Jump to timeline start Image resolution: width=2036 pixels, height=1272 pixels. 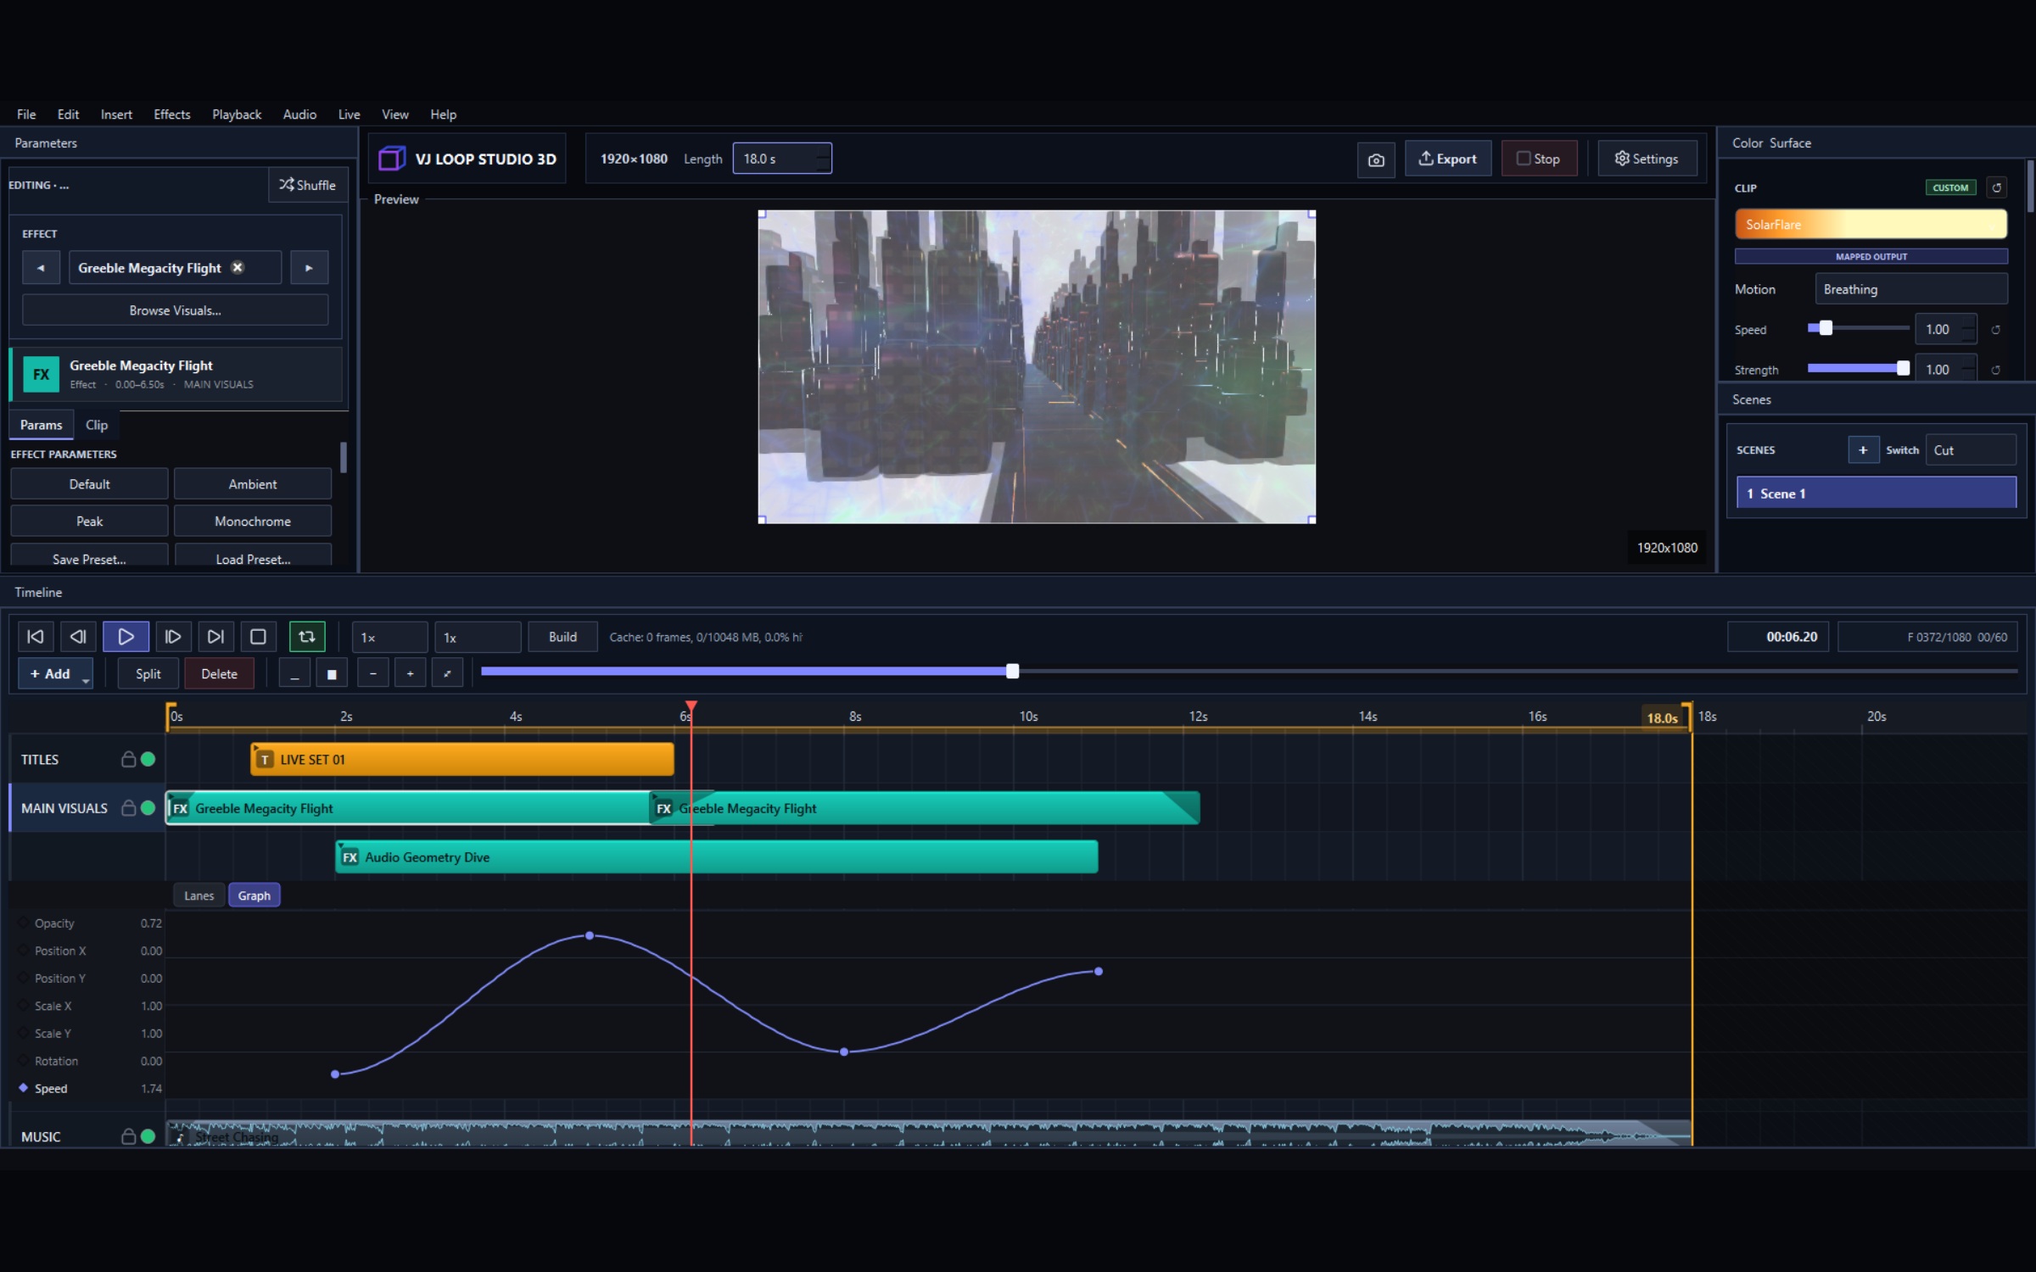(x=36, y=637)
